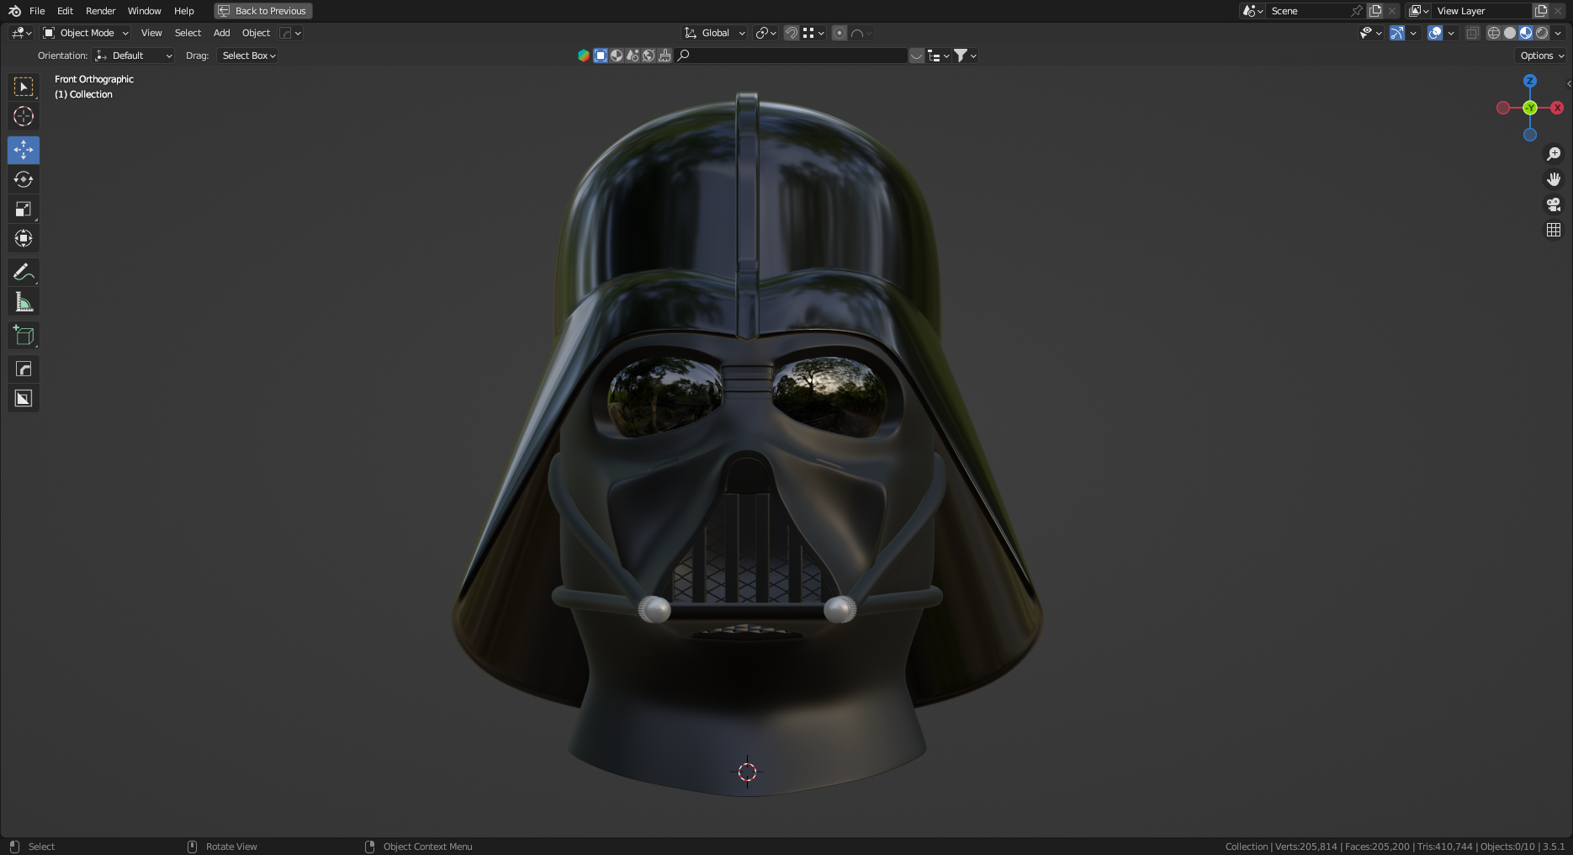
Task: Open the Select menu in viewport header
Action: 188,33
